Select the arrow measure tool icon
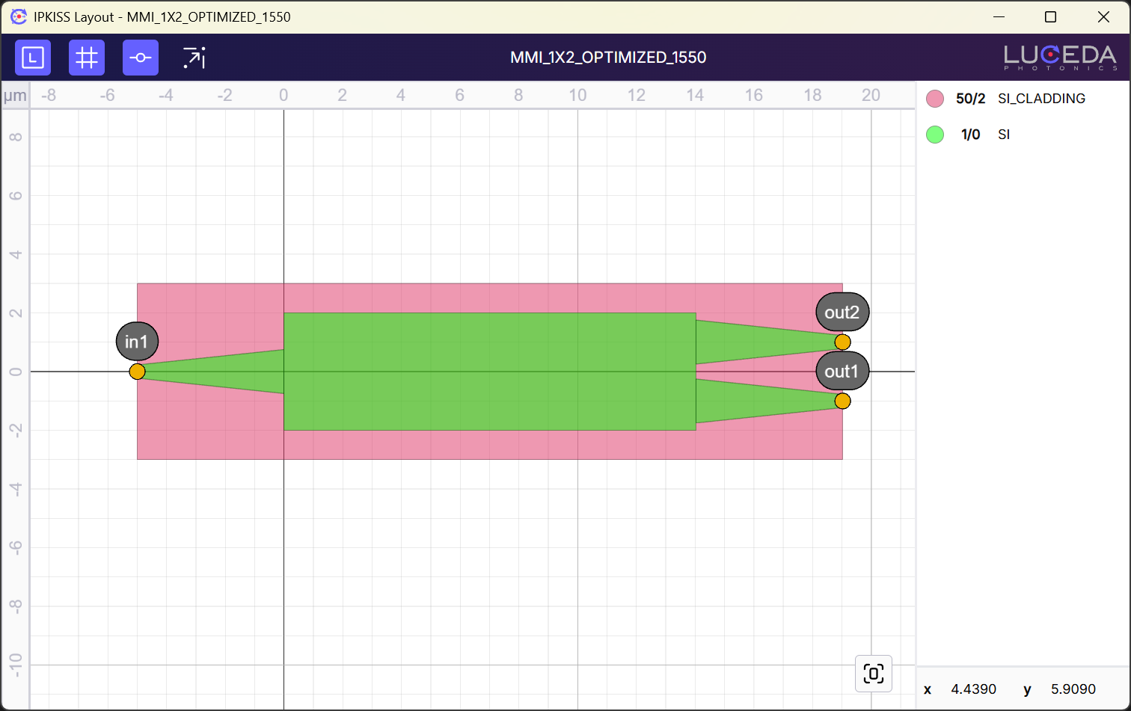Screen dimensions: 1131x711 (194, 58)
